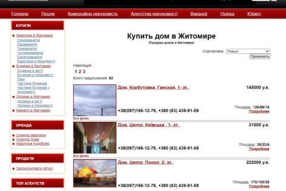Select Однокімнатні apartments in sidebar
The width and height of the screenshot is (286, 191).
click(28, 40)
